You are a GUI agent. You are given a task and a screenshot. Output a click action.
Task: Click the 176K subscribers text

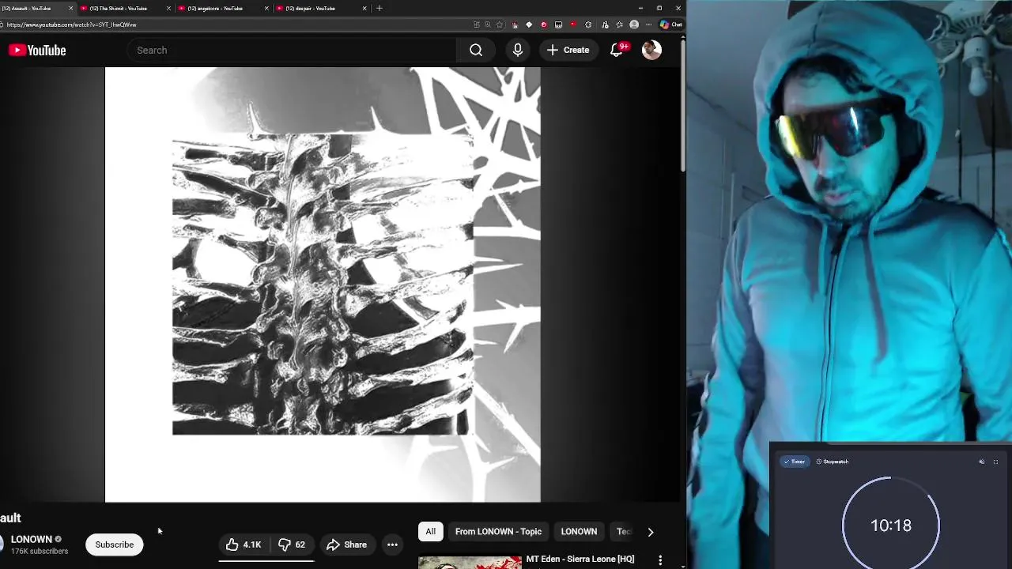[40, 552]
